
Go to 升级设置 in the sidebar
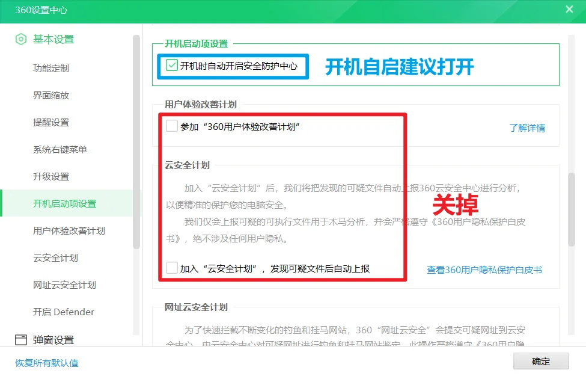click(51, 177)
